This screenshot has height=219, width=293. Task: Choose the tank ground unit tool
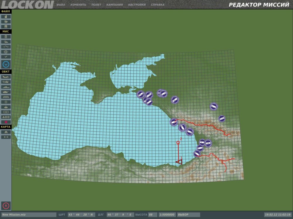click(6, 92)
